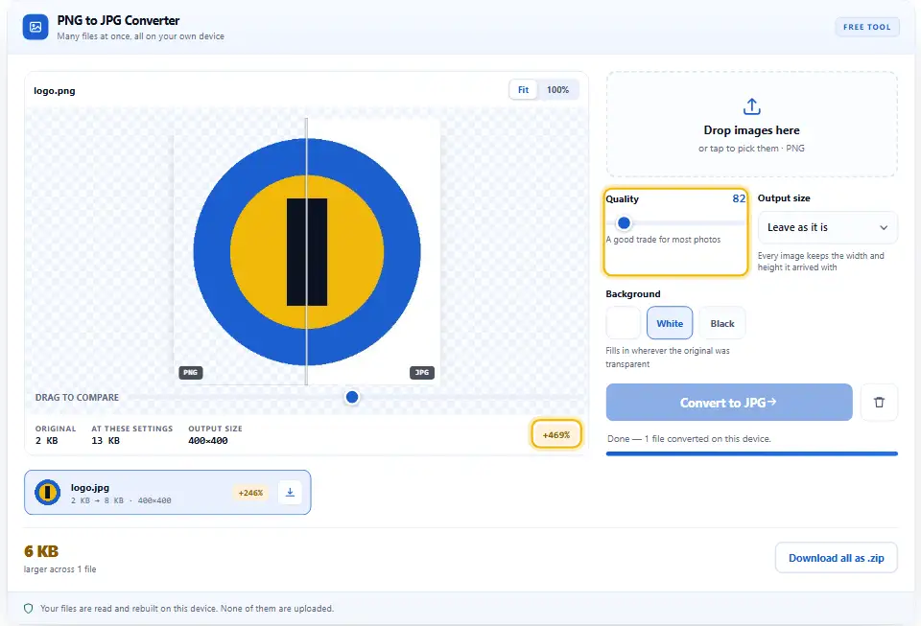Click Download all as .zip
Viewport: 921px width, 626px height.
(836, 558)
